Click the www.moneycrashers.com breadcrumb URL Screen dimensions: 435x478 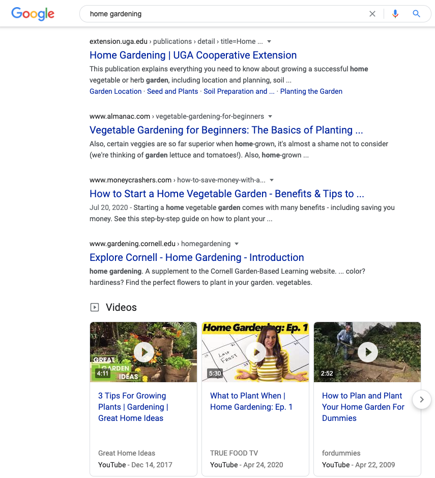[177, 180]
